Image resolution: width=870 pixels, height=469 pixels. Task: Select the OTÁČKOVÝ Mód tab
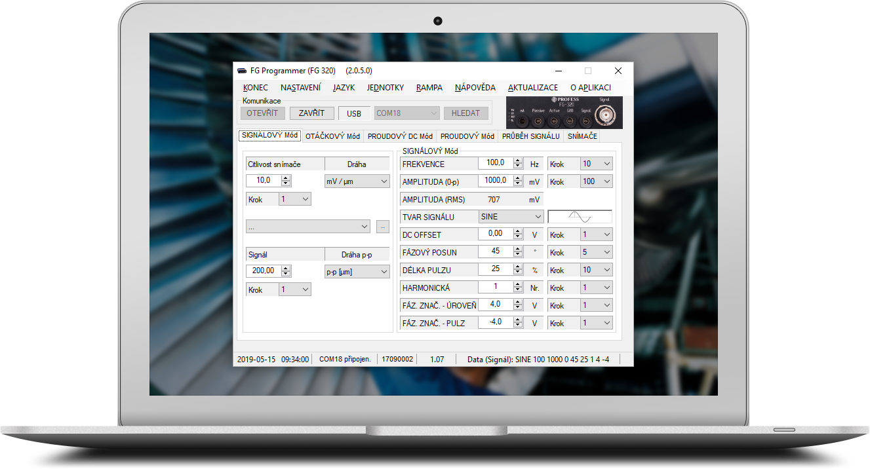pyautogui.click(x=332, y=136)
